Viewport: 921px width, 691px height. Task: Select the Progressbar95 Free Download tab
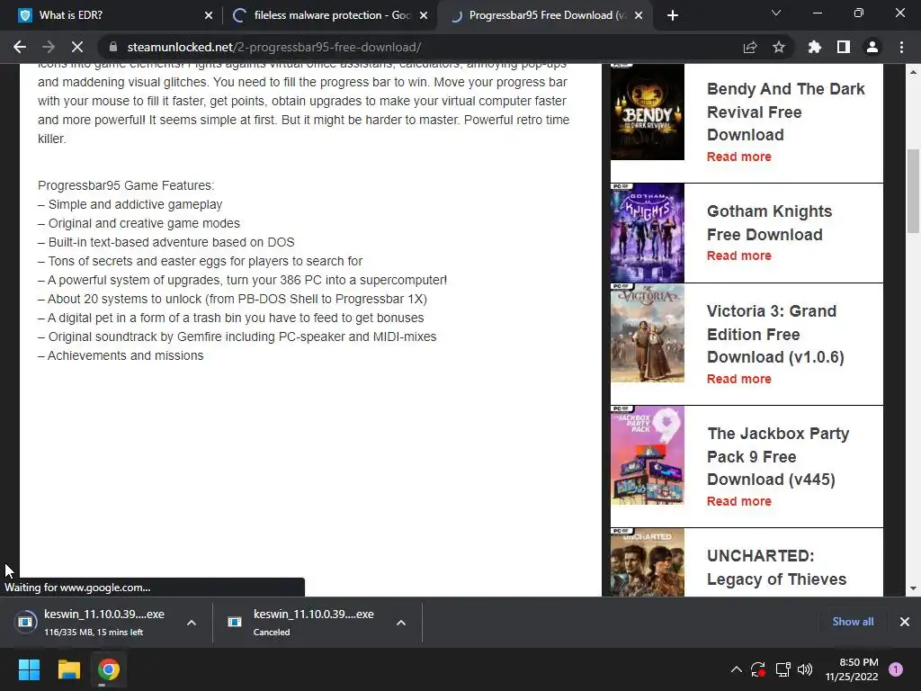[546, 15]
